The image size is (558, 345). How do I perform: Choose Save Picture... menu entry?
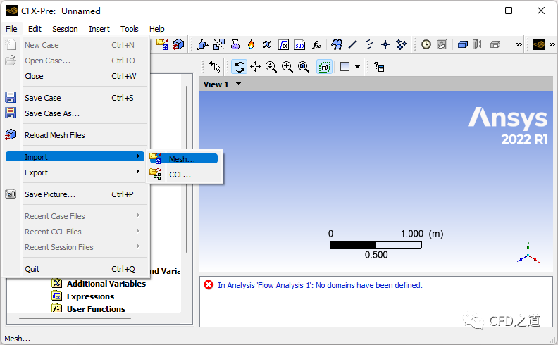[75, 194]
